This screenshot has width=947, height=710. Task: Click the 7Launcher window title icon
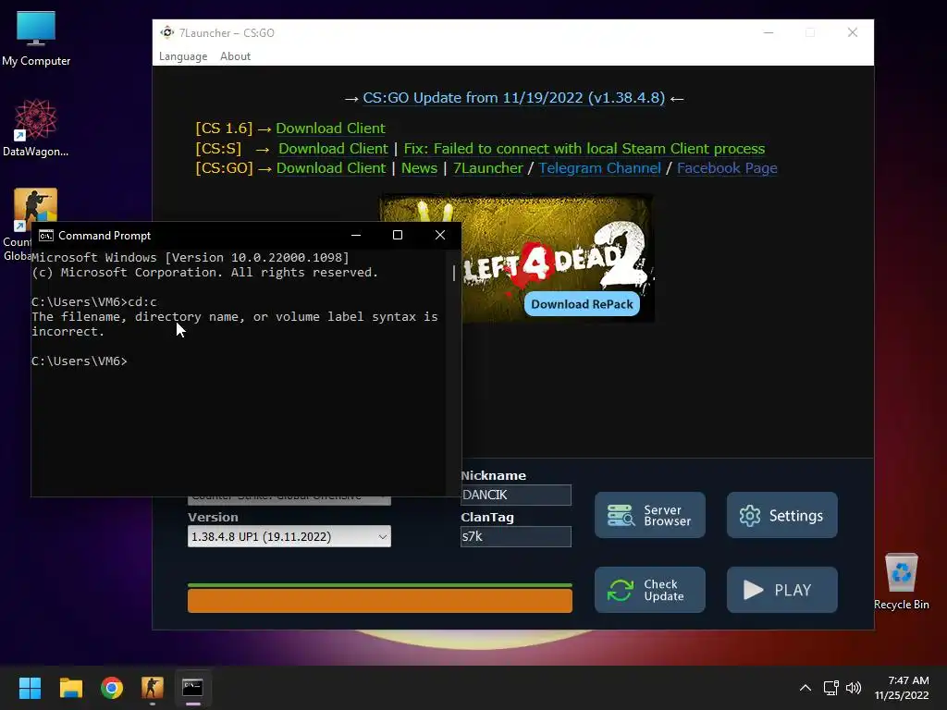click(166, 32)
